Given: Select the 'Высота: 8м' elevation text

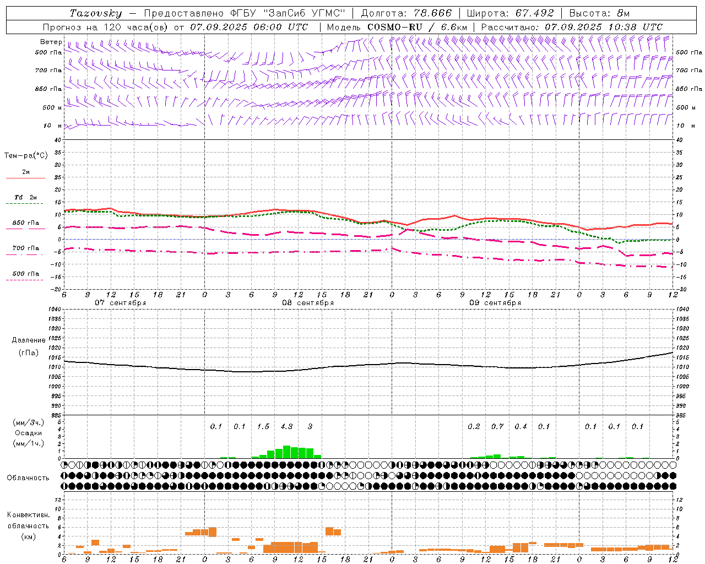Looking at the screenshot, I should coord(599,13).
